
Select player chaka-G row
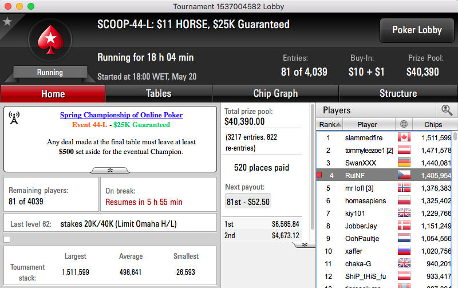tap(384, 263)
